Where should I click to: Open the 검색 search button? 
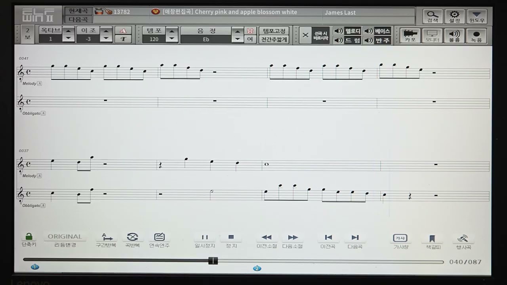tap(433, 17)
